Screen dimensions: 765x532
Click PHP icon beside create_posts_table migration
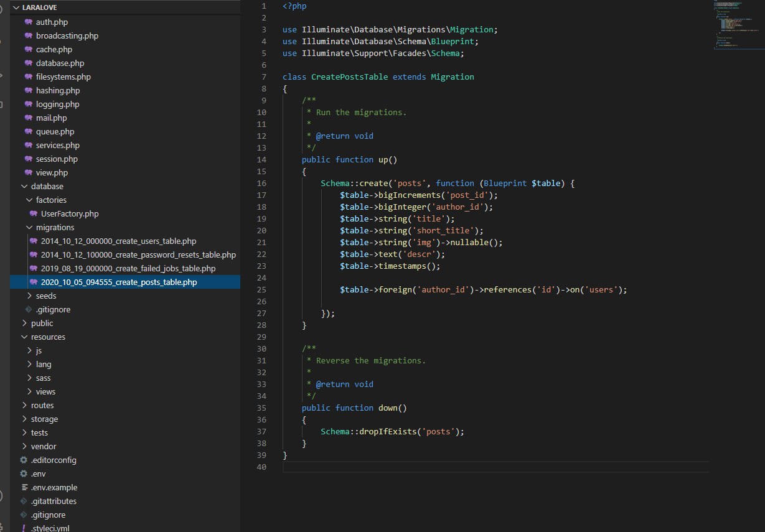(34, 282)
